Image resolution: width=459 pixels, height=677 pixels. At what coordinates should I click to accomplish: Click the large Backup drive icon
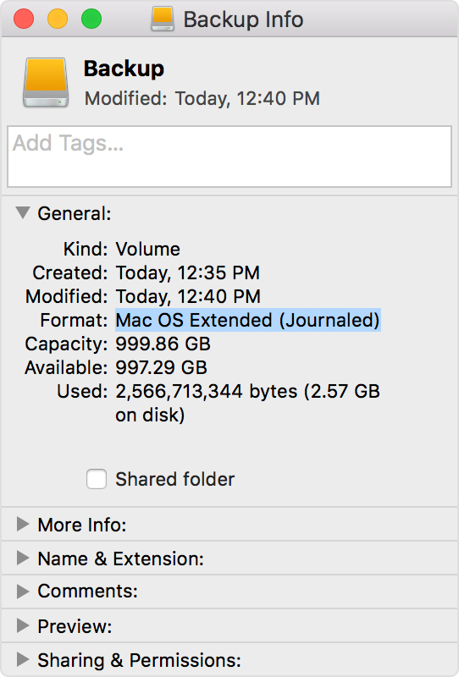(46, 82)
